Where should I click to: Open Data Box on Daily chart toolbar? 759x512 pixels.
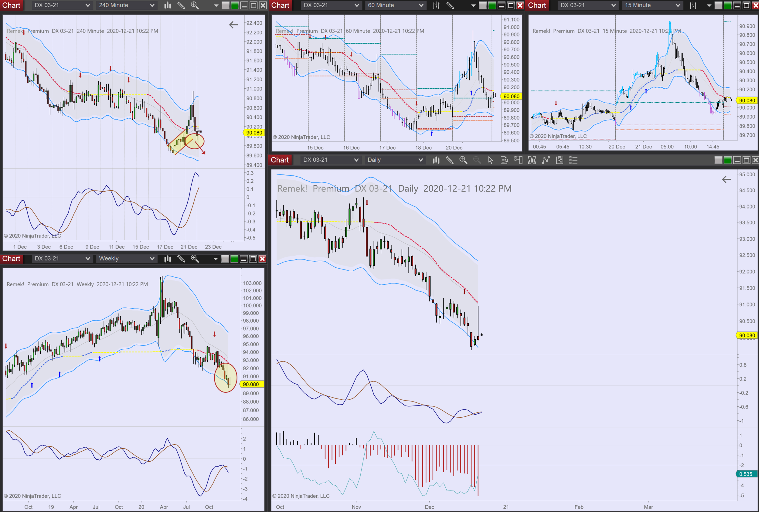(504, 160)
